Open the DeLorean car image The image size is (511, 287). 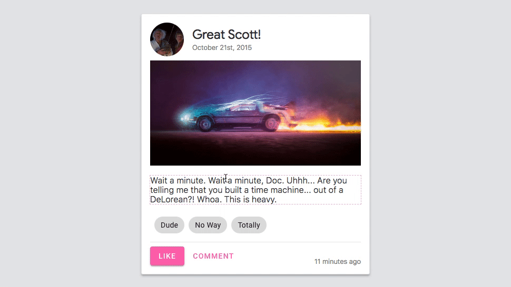(255, 113)
